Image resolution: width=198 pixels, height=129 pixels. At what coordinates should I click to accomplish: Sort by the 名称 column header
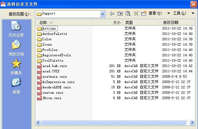pyautogui.click(x=64, y=23)
